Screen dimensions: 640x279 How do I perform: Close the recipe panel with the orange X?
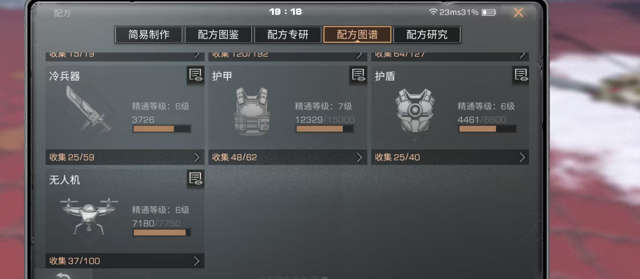pos(519,12)
